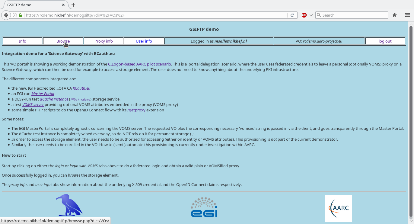The image size is (414, 224).
Task: Click the URL address bar
Action: 155,15
